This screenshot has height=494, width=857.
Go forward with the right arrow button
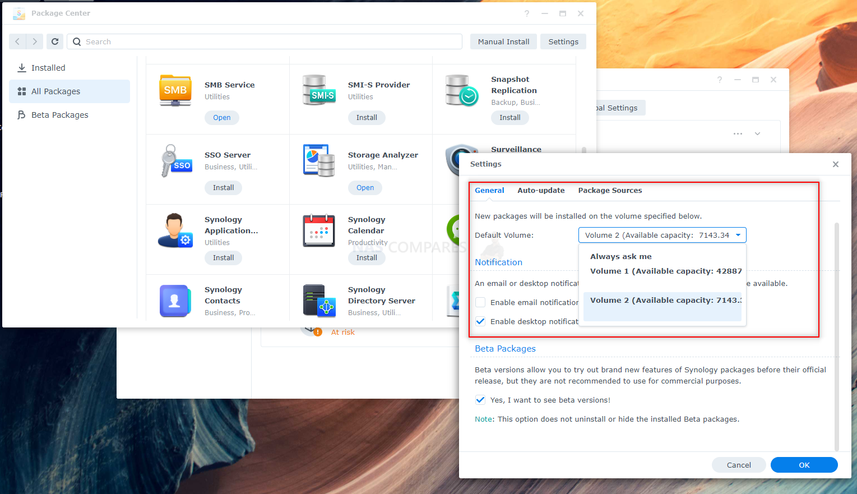click(x=35, y=41)
